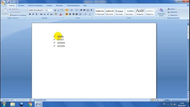
Task: Switch to the Рецензирование tab
Action: click(73, 5)
